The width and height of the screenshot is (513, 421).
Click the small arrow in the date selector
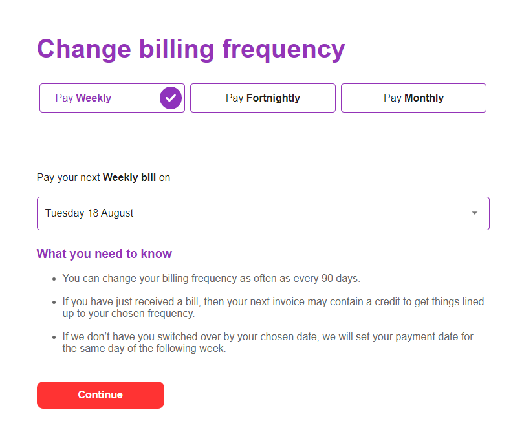point(474,213)
